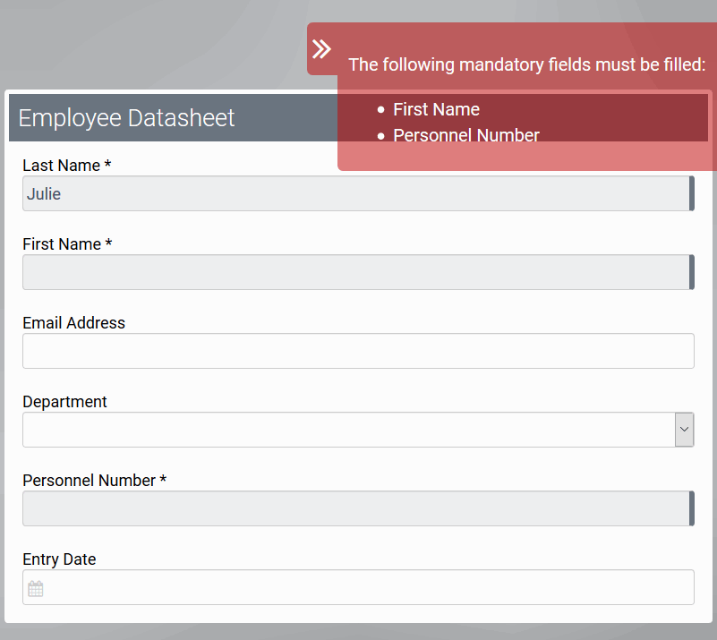Click the "Department" label
Viewport: 717px width, 640px height.
[x=64, y=401]
